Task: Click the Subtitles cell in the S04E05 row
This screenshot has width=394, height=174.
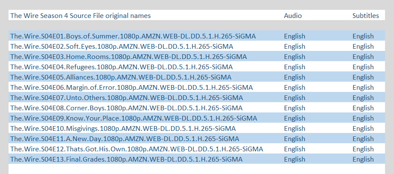Action: pyautogui.click(x=363, y=77)
